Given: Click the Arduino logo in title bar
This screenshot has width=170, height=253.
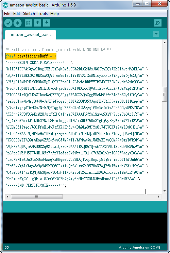Looking at the screenshot, I should pyautogui.click(x=5, y=5).
